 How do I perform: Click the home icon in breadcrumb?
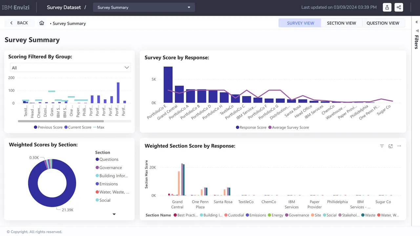(x=42, y=23)
